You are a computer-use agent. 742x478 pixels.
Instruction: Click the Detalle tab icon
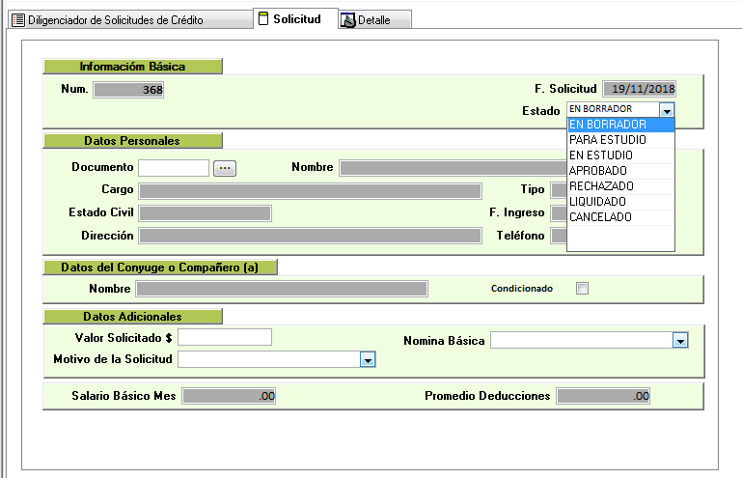click(x=347, y=20)
